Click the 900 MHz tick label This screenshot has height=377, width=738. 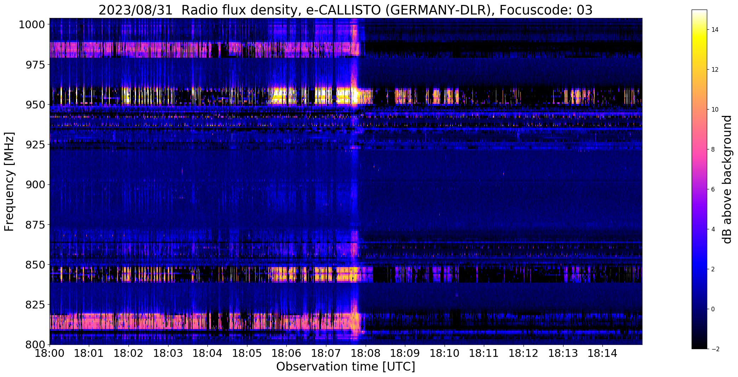click(x=35, y=184)
